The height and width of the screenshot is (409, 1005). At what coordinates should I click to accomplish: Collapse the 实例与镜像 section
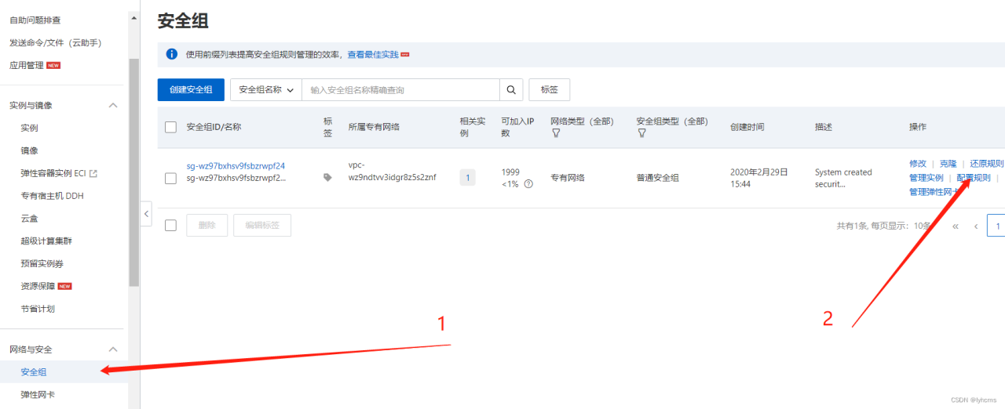[x=112, y=105]
